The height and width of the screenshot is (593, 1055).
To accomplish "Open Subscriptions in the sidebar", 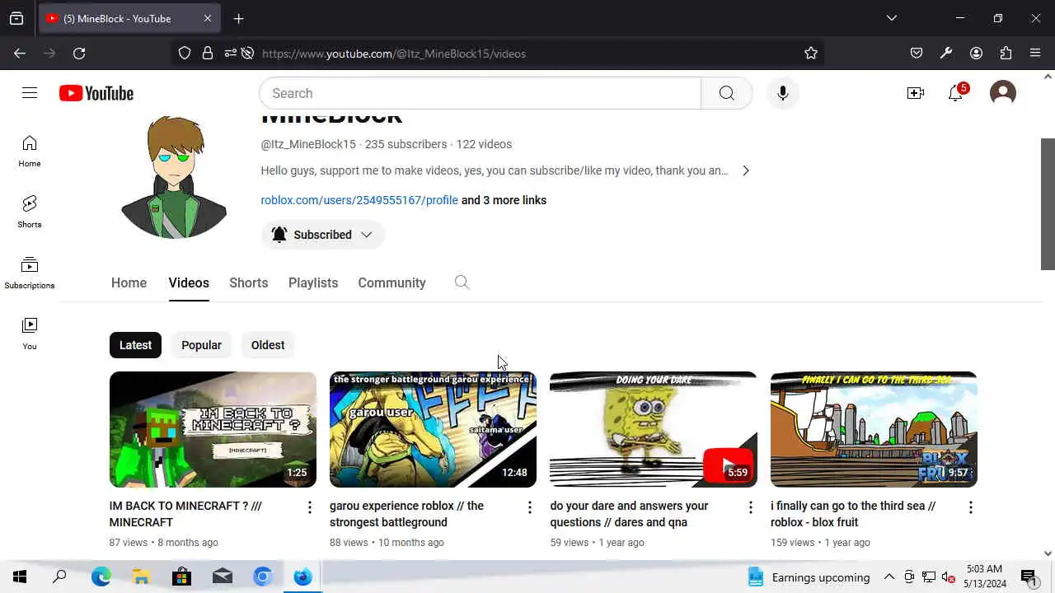I will tap(30, 273).
